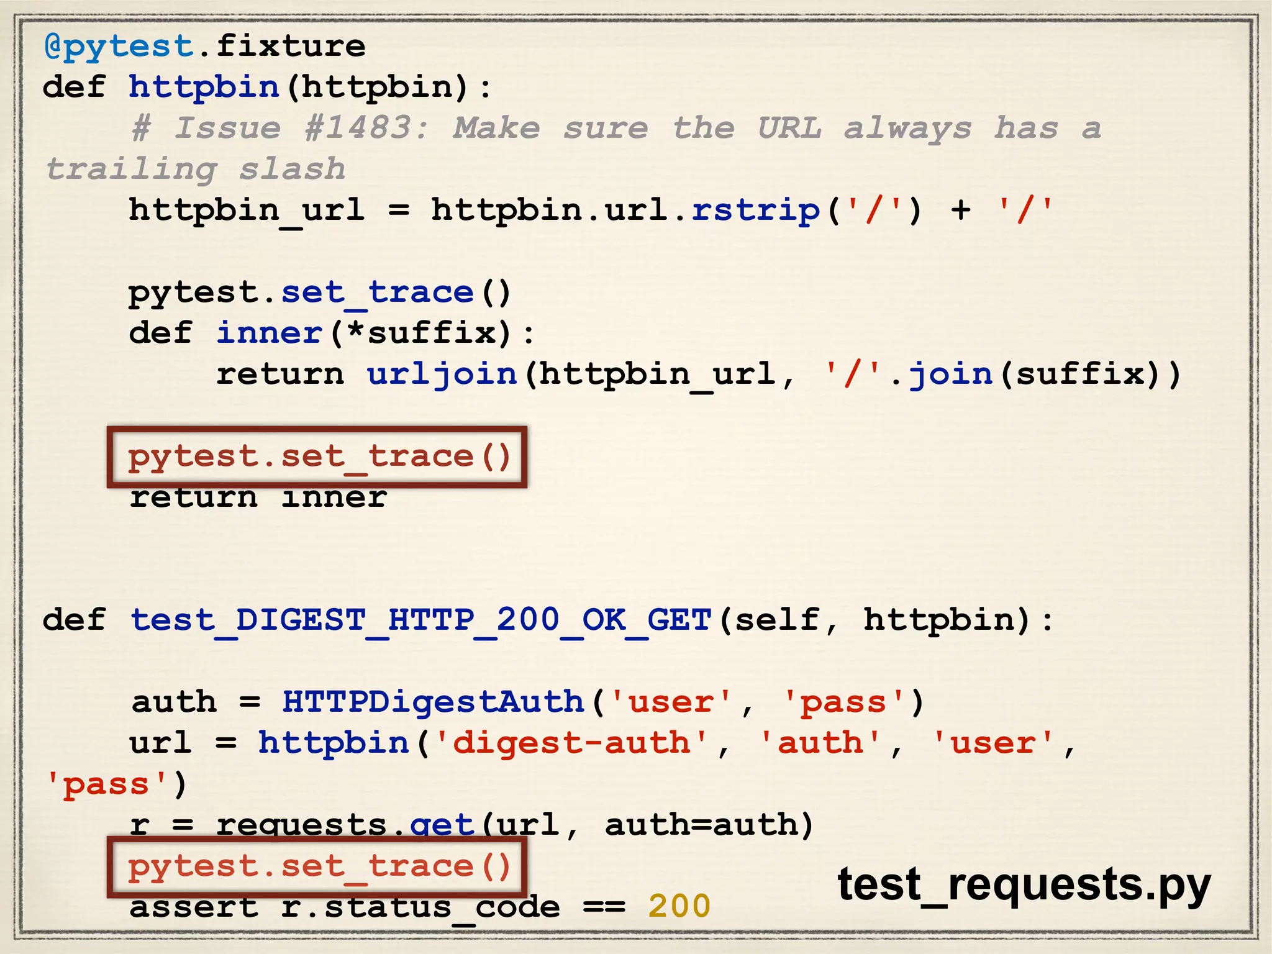Click the 'return inner' statement
The image size is (1272, 954).
(258, 498)
